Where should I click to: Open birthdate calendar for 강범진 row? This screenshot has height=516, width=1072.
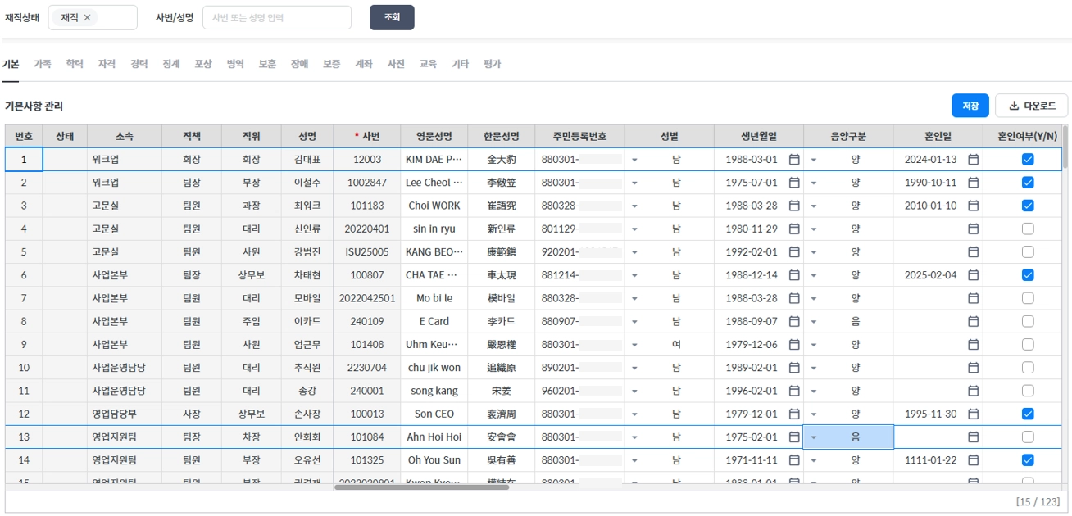[794, 252]
